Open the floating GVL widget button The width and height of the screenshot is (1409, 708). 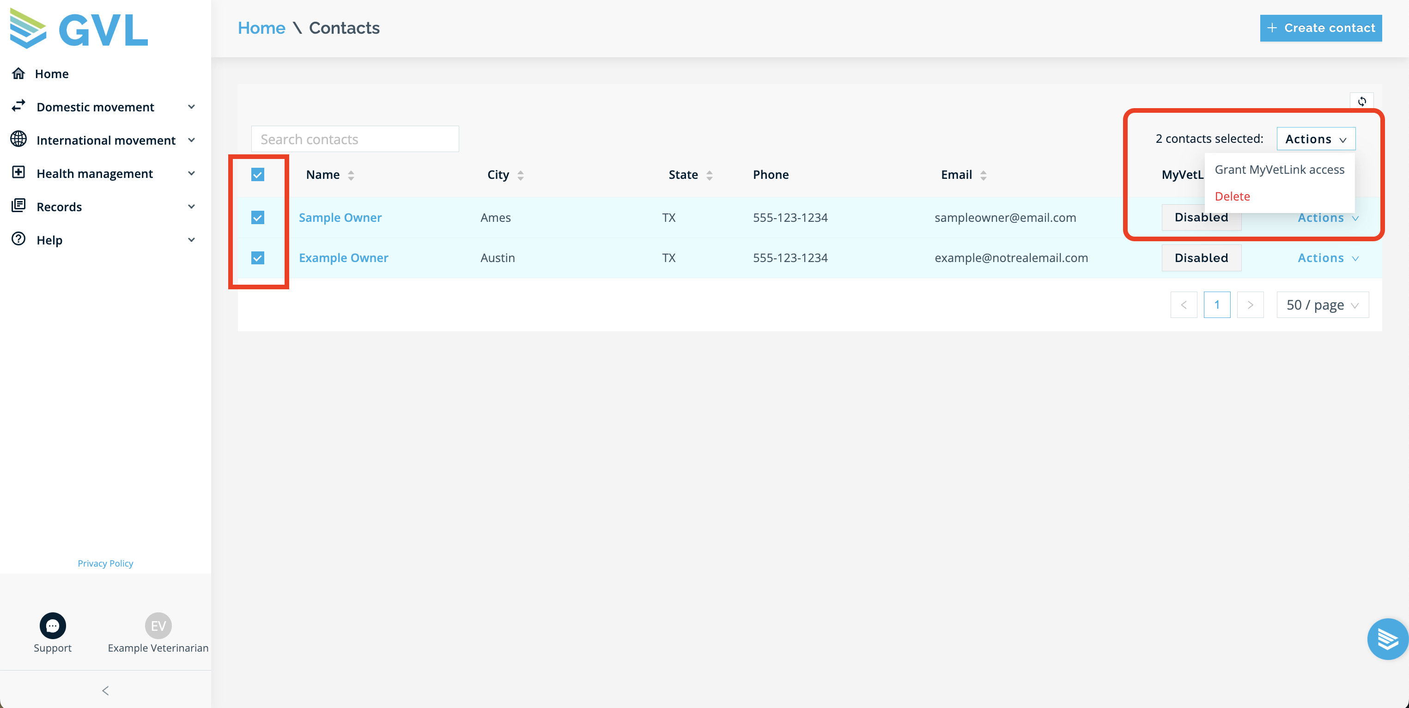point(1388,639)
